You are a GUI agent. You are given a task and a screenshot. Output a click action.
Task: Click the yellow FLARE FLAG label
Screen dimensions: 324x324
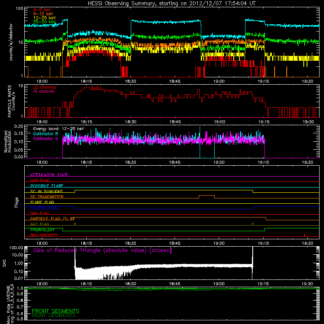coord(42,202)
